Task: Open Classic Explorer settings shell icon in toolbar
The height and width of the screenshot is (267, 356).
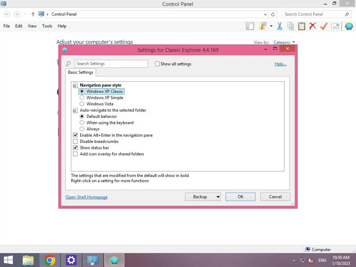Action: pos(349,26)
